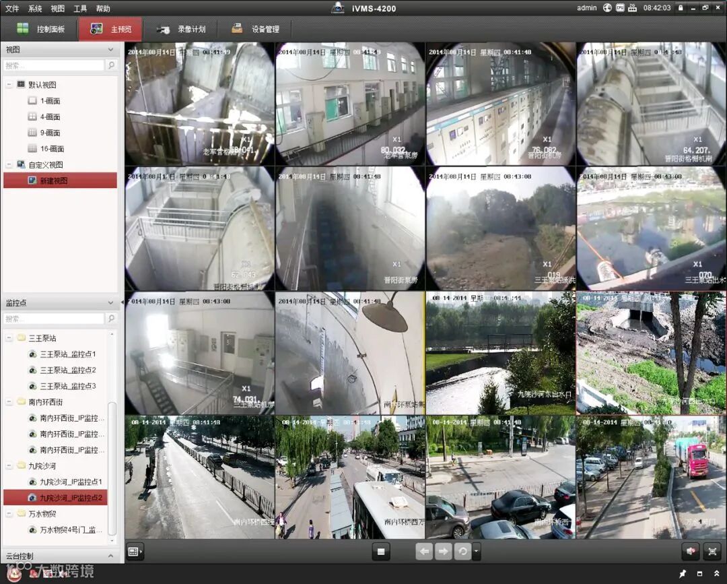Select the 新建视图 custom view
727x584 pixels.
(61, 181)
